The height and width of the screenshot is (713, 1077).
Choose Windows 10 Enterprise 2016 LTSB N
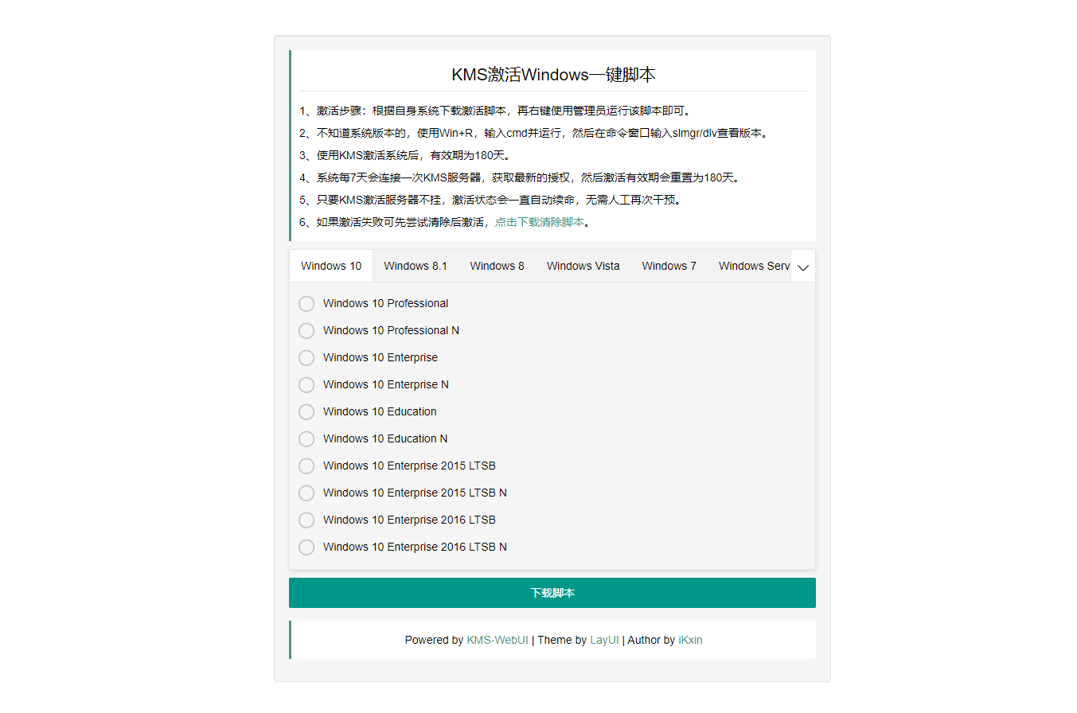click(306, 547)
